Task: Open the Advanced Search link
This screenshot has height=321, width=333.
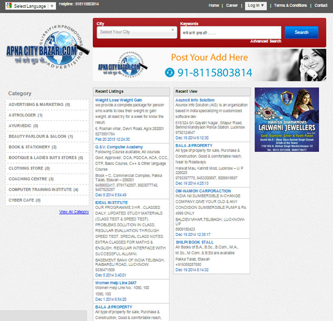Action: pyautogui.click(x=265, y=41)
